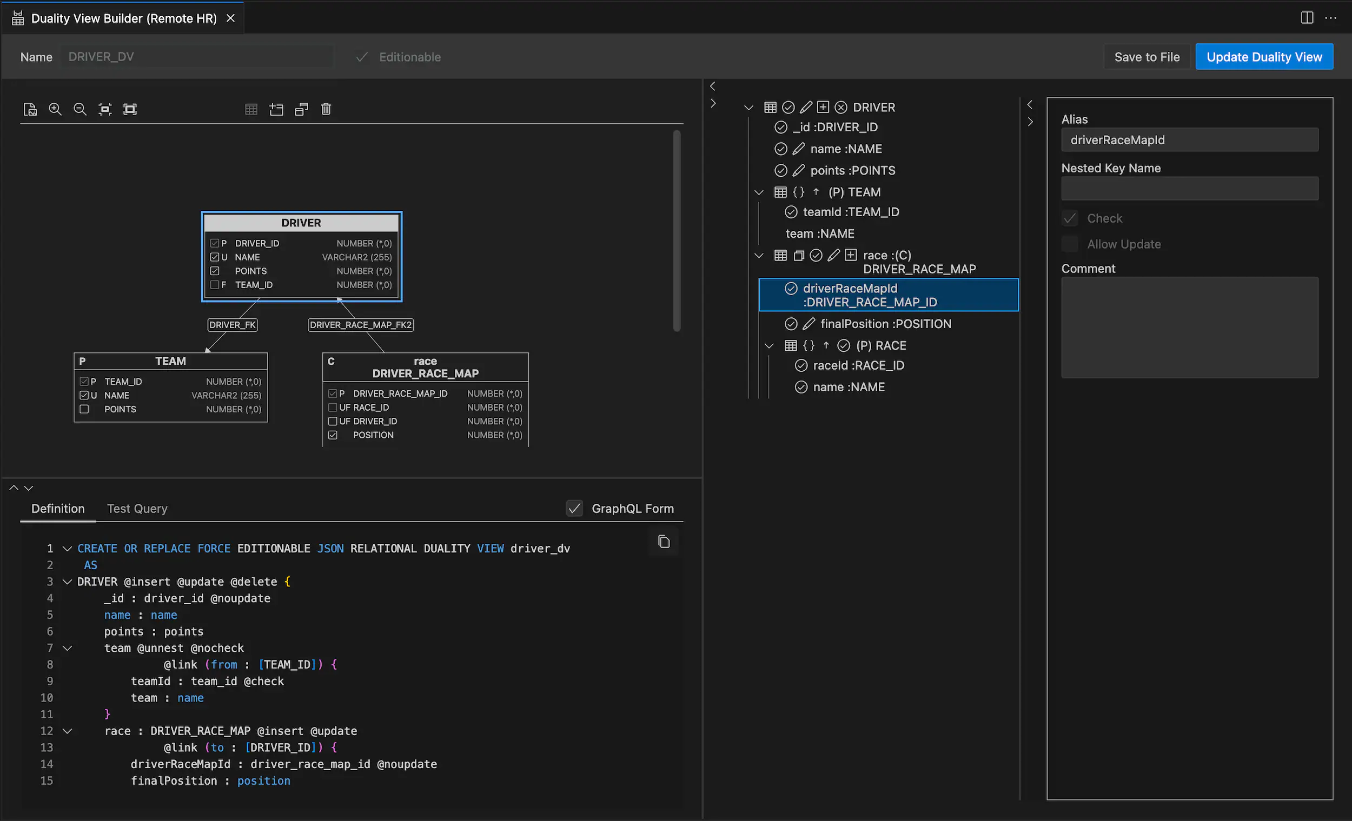Viewport: 1352px width, 821px height.
Task: Click the Update Duality View button
Action: (1264, 57)
